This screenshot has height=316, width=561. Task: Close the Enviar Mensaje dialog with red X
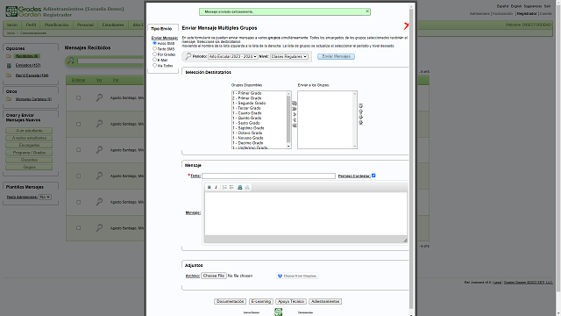[406, 26]
